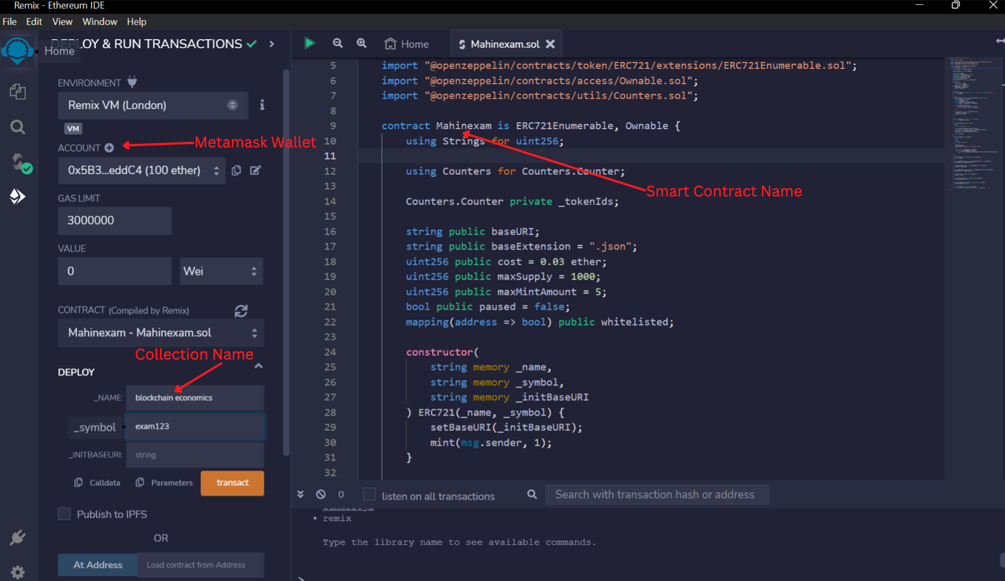
Task: Open the File Explorer sidebar icon
Action: pos(18,92)
